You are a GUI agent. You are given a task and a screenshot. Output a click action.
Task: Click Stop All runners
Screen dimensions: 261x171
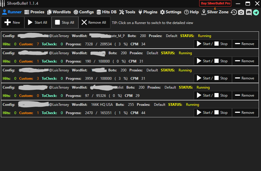(x=65, y=23)
